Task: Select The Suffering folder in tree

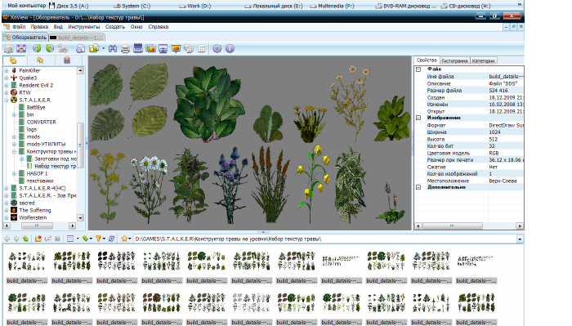Action: 35,211
